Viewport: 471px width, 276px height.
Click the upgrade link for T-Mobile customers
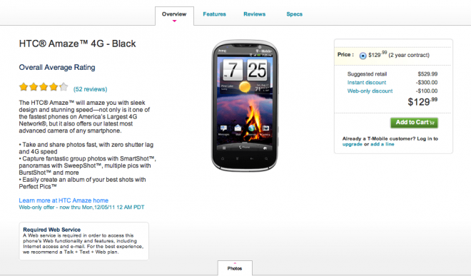pos(353,144)
